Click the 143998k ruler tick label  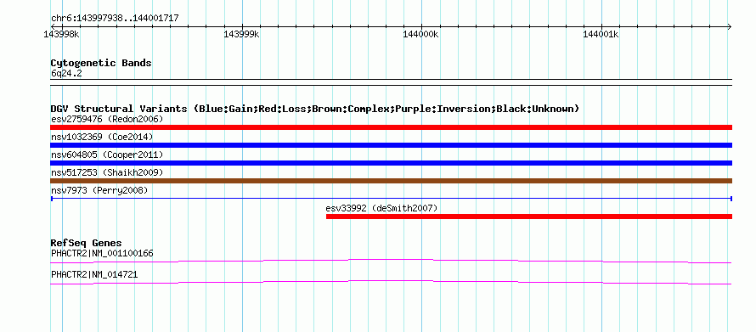(x=61, y=34)
